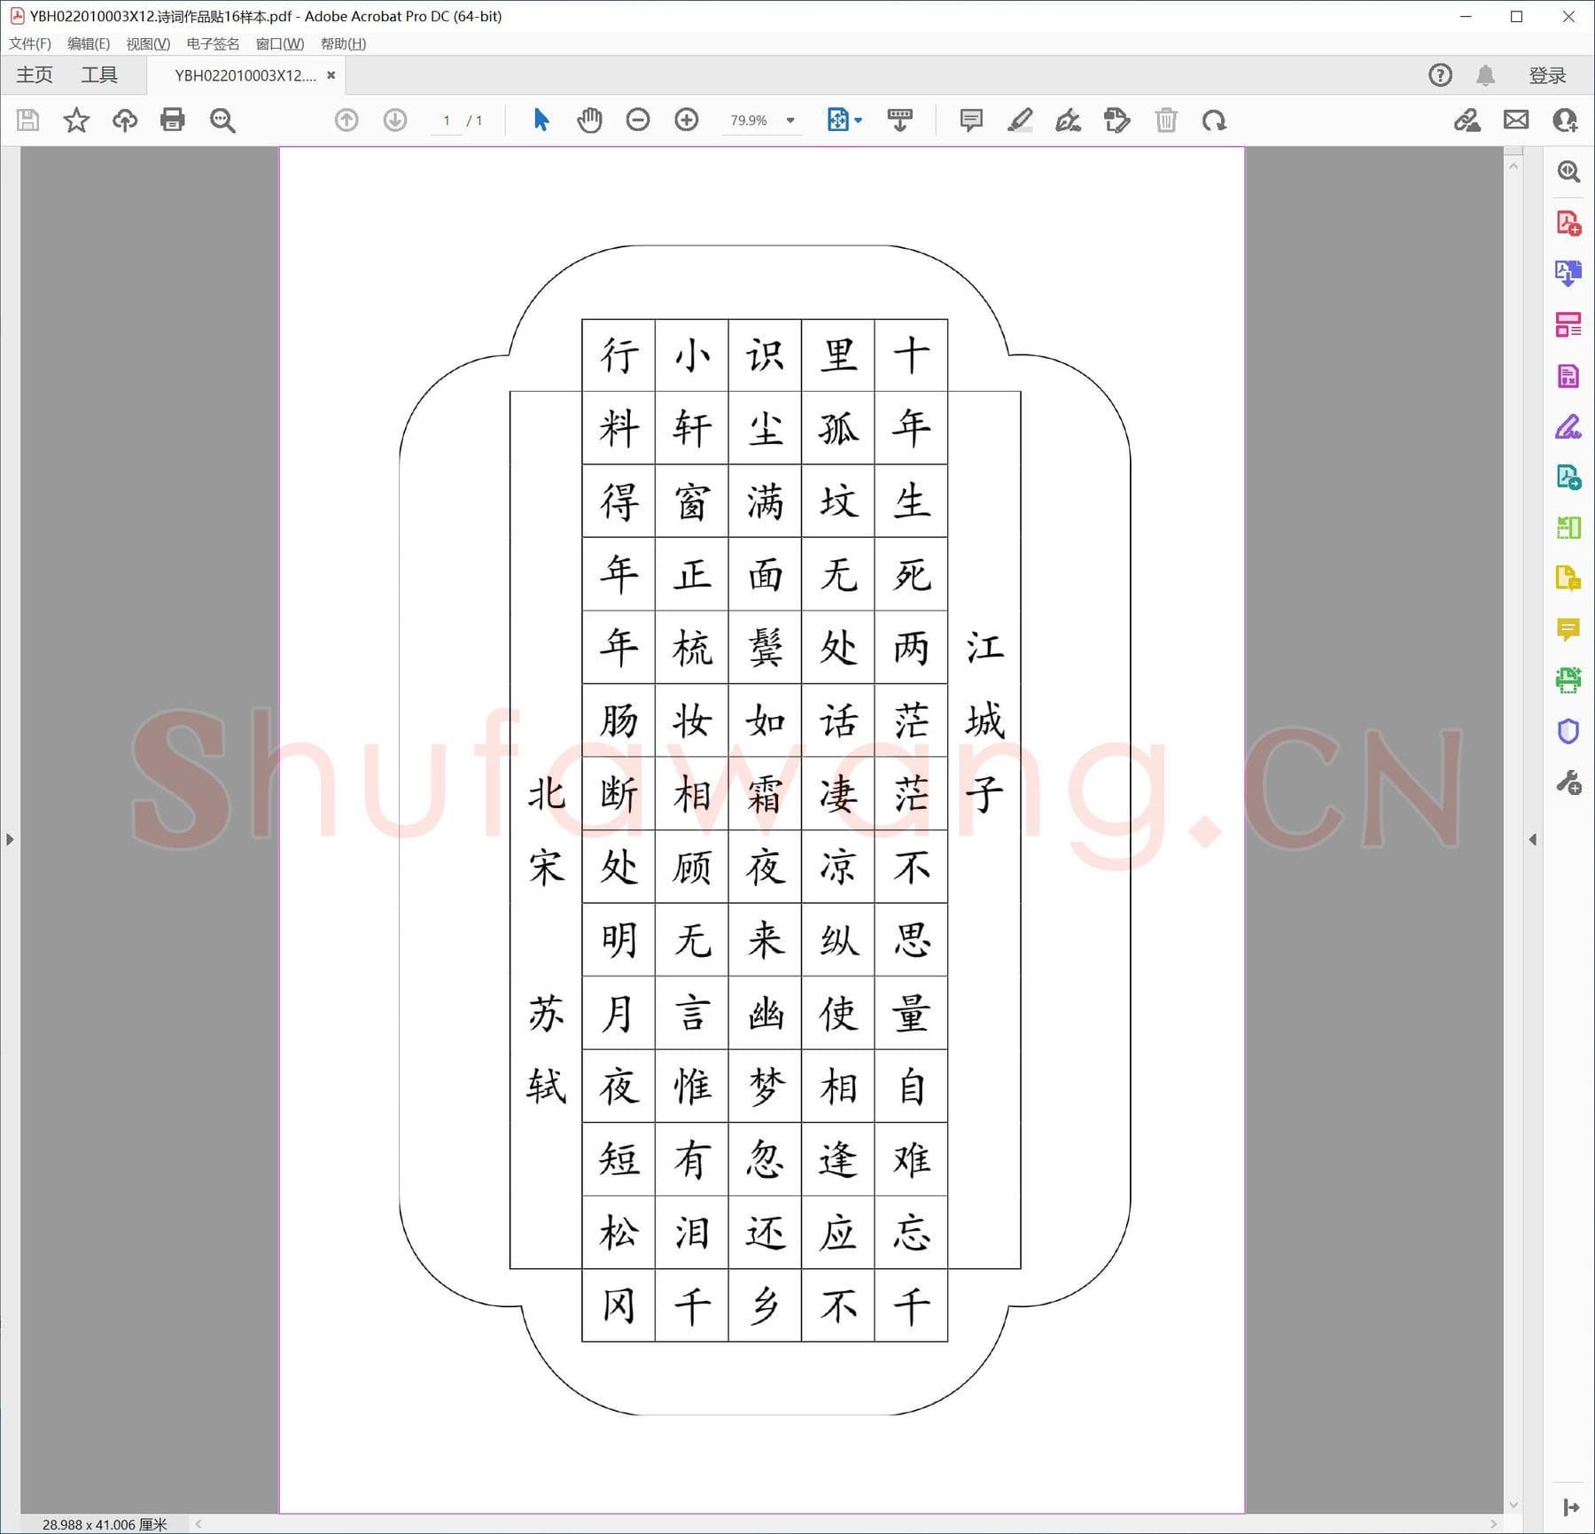1595x1534 pixels.
Task: Open the notifications bell
Action: click(x=1486, y=75)
